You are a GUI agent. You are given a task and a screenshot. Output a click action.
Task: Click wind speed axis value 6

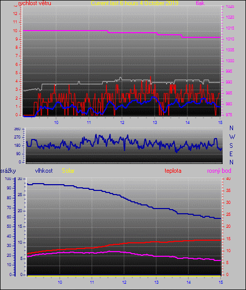[x=16, y=64]
